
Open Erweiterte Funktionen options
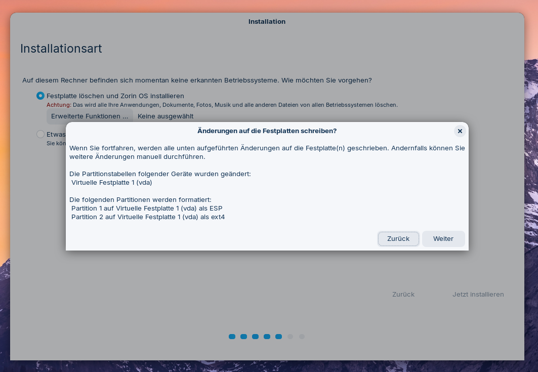tap(90, 116)
